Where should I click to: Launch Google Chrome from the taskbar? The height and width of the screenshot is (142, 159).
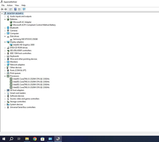pyautogui.click(x=35, y=139)
